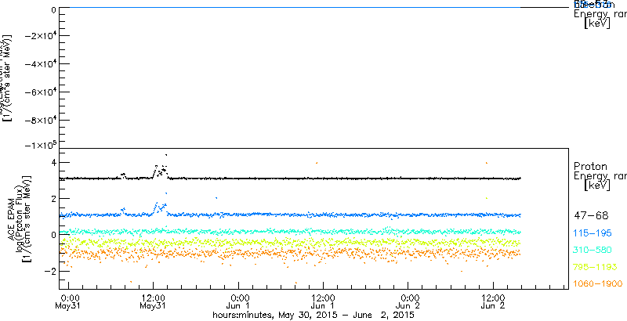Click the -6×10⁴ y-axis tick label
627x321 pixels.
(x=39, y=92)
